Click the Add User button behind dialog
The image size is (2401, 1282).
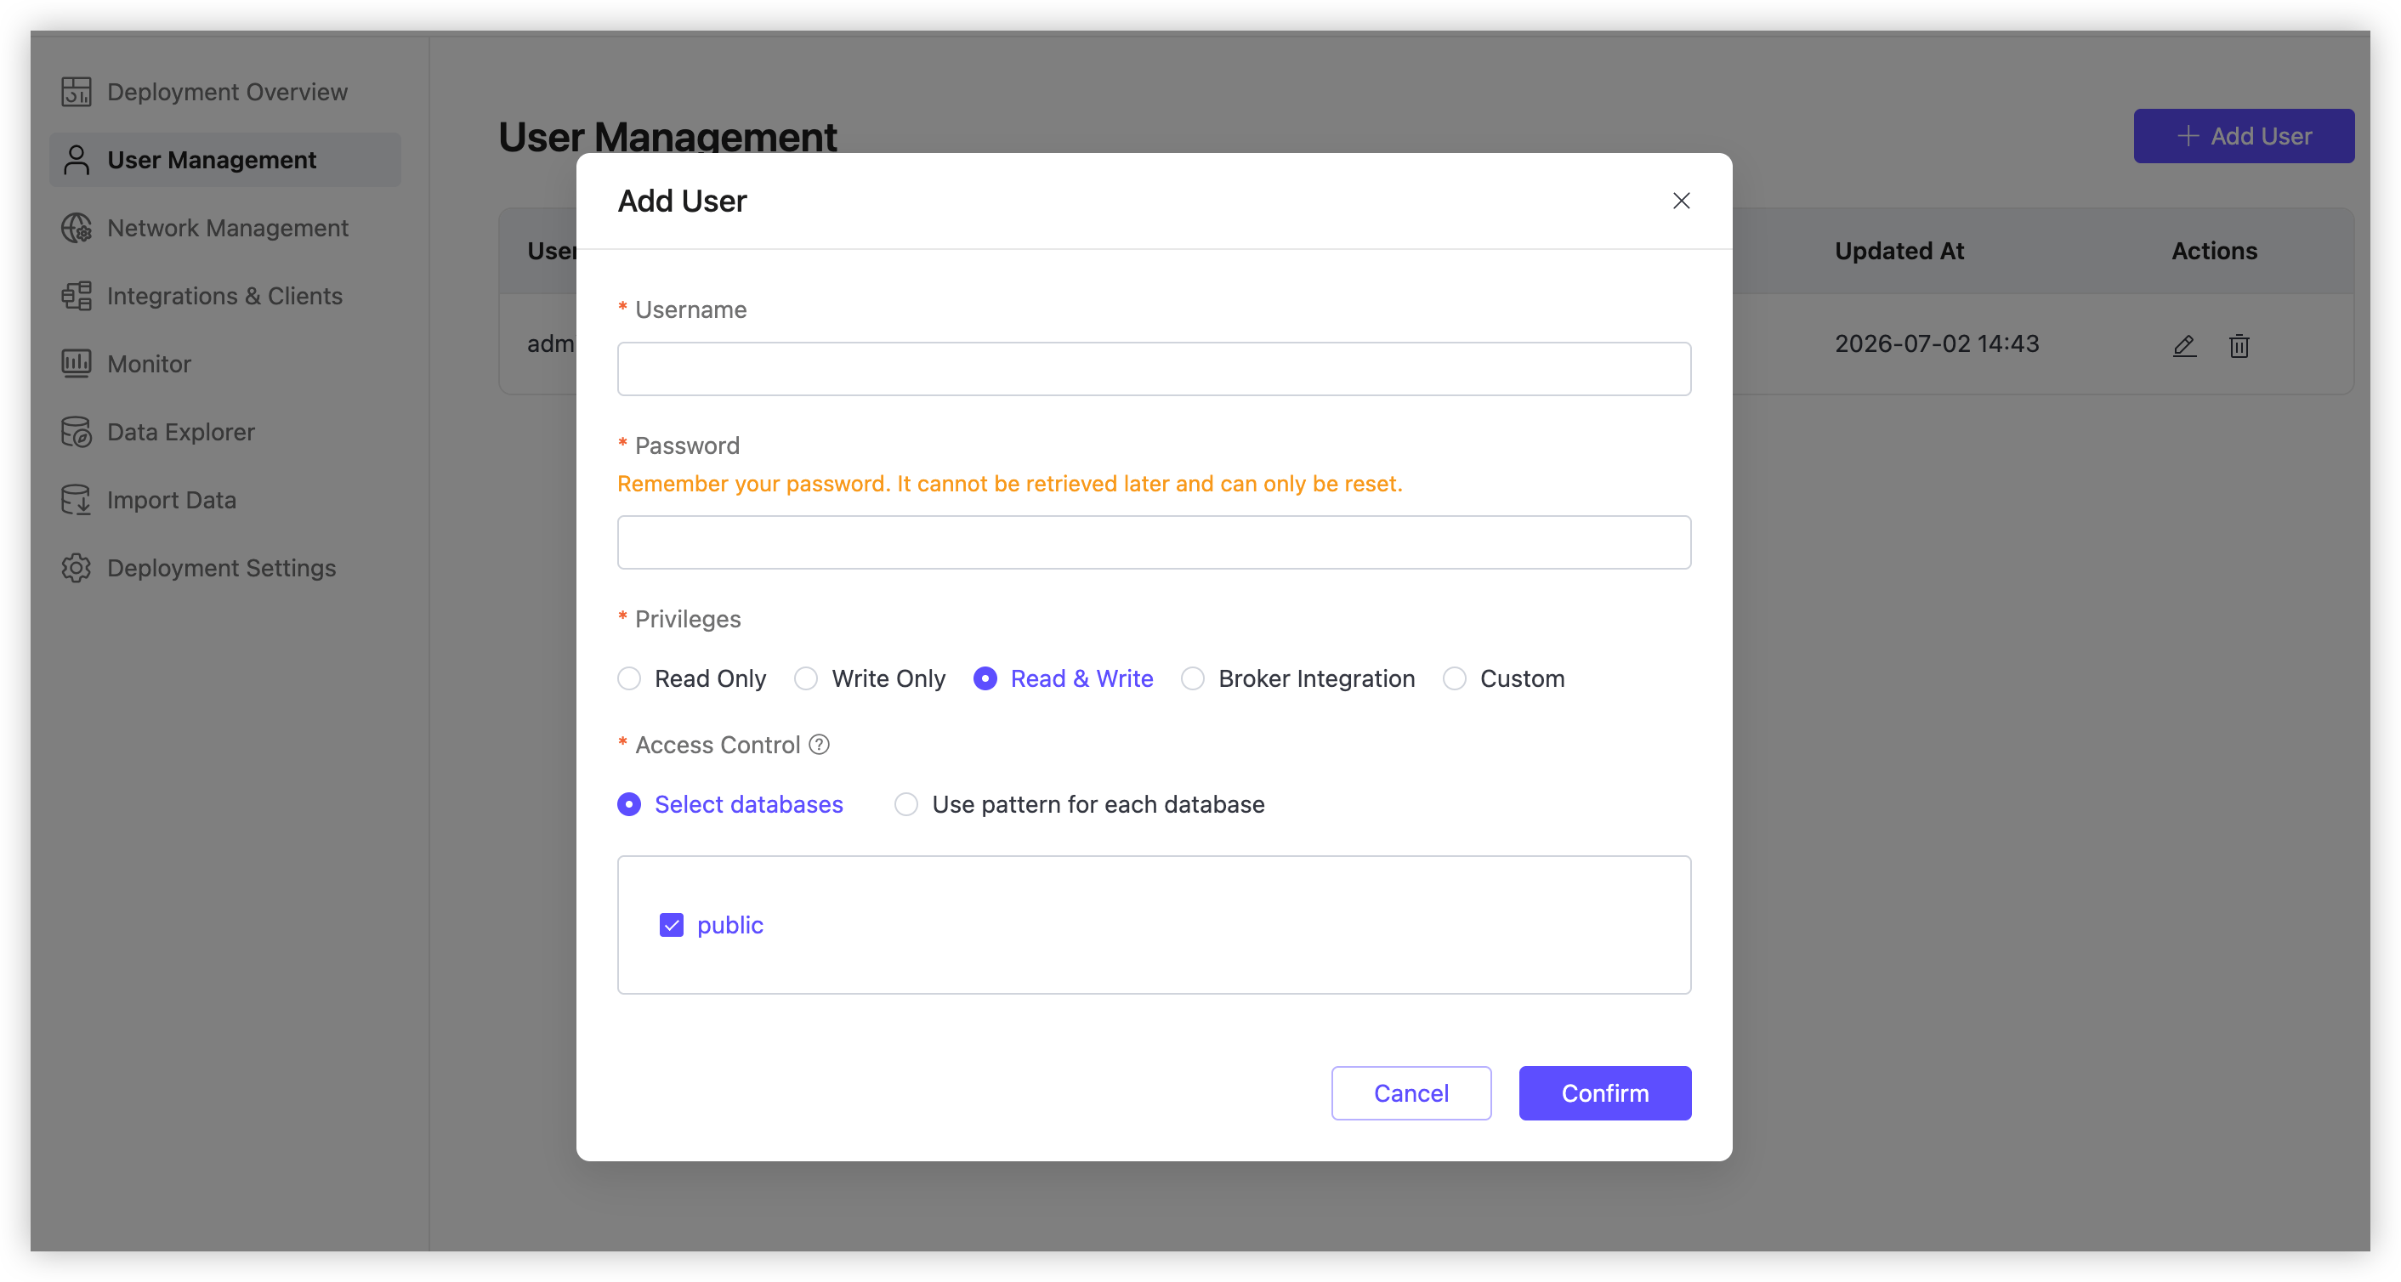point(2243,136)
